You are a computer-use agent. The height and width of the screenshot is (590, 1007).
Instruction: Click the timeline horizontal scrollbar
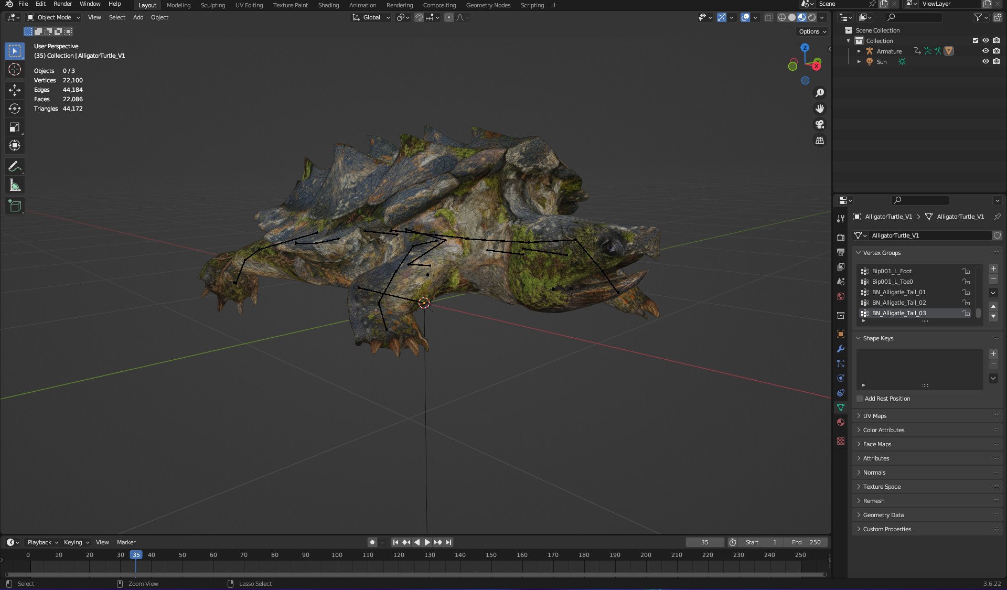(415, 574)
